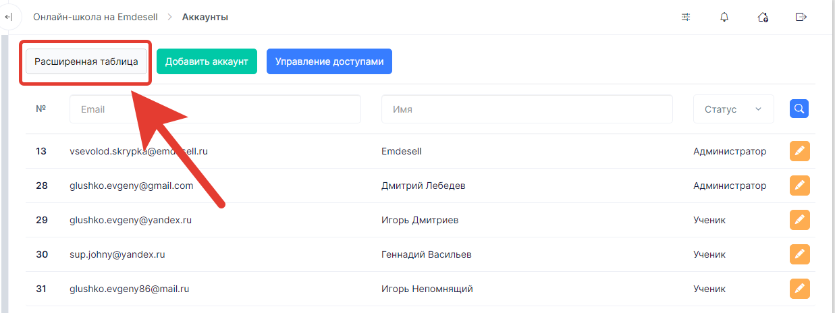Click the logout icon in the header
The width and height of the screenshot is (835, 313).
click(x=801, y=17)
